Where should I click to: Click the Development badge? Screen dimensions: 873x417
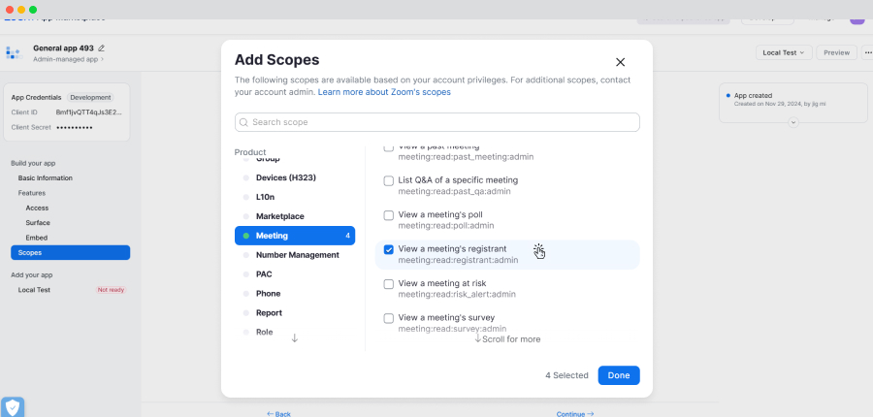[90, 97]
